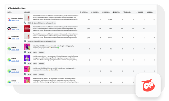Viewport: 169px width, 101px height.
Task: Click the percent icon in Engagement rate header
Action: (x=102, y=12)
